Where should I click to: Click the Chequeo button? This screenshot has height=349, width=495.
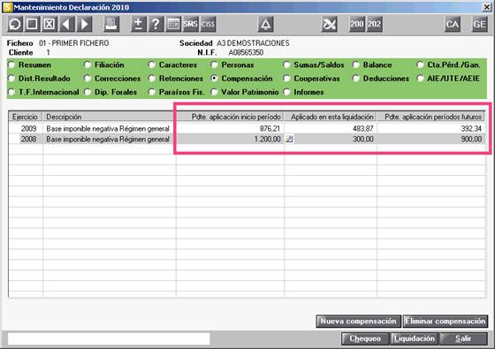click(365, 338)
